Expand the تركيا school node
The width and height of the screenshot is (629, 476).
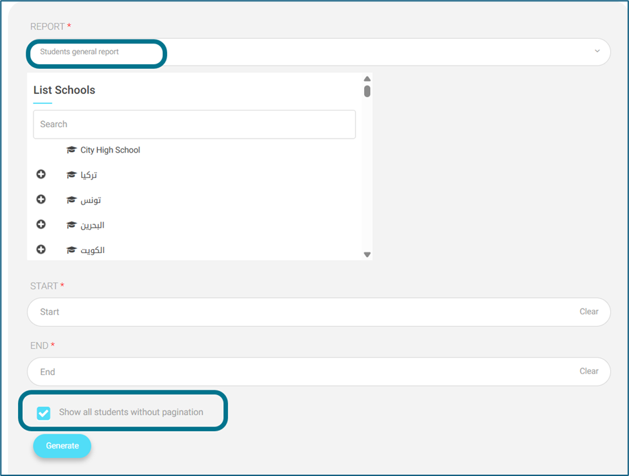pos(41,174)
